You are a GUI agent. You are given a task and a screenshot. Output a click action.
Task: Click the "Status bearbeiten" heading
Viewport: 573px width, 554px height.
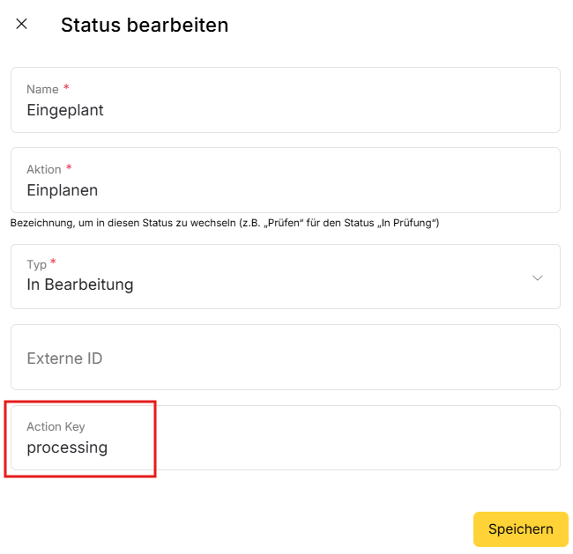click(145, 26)
